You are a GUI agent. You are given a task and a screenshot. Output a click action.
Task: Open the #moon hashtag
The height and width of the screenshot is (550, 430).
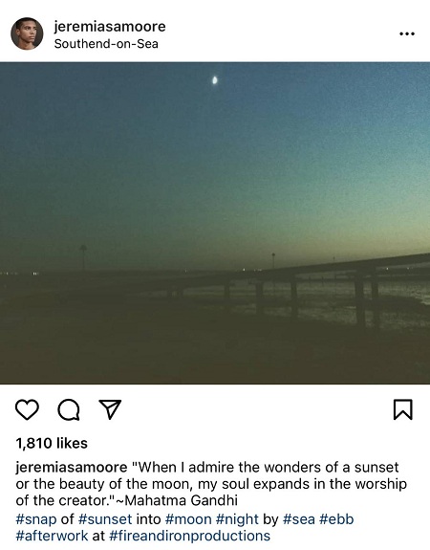tap(188, 519)
